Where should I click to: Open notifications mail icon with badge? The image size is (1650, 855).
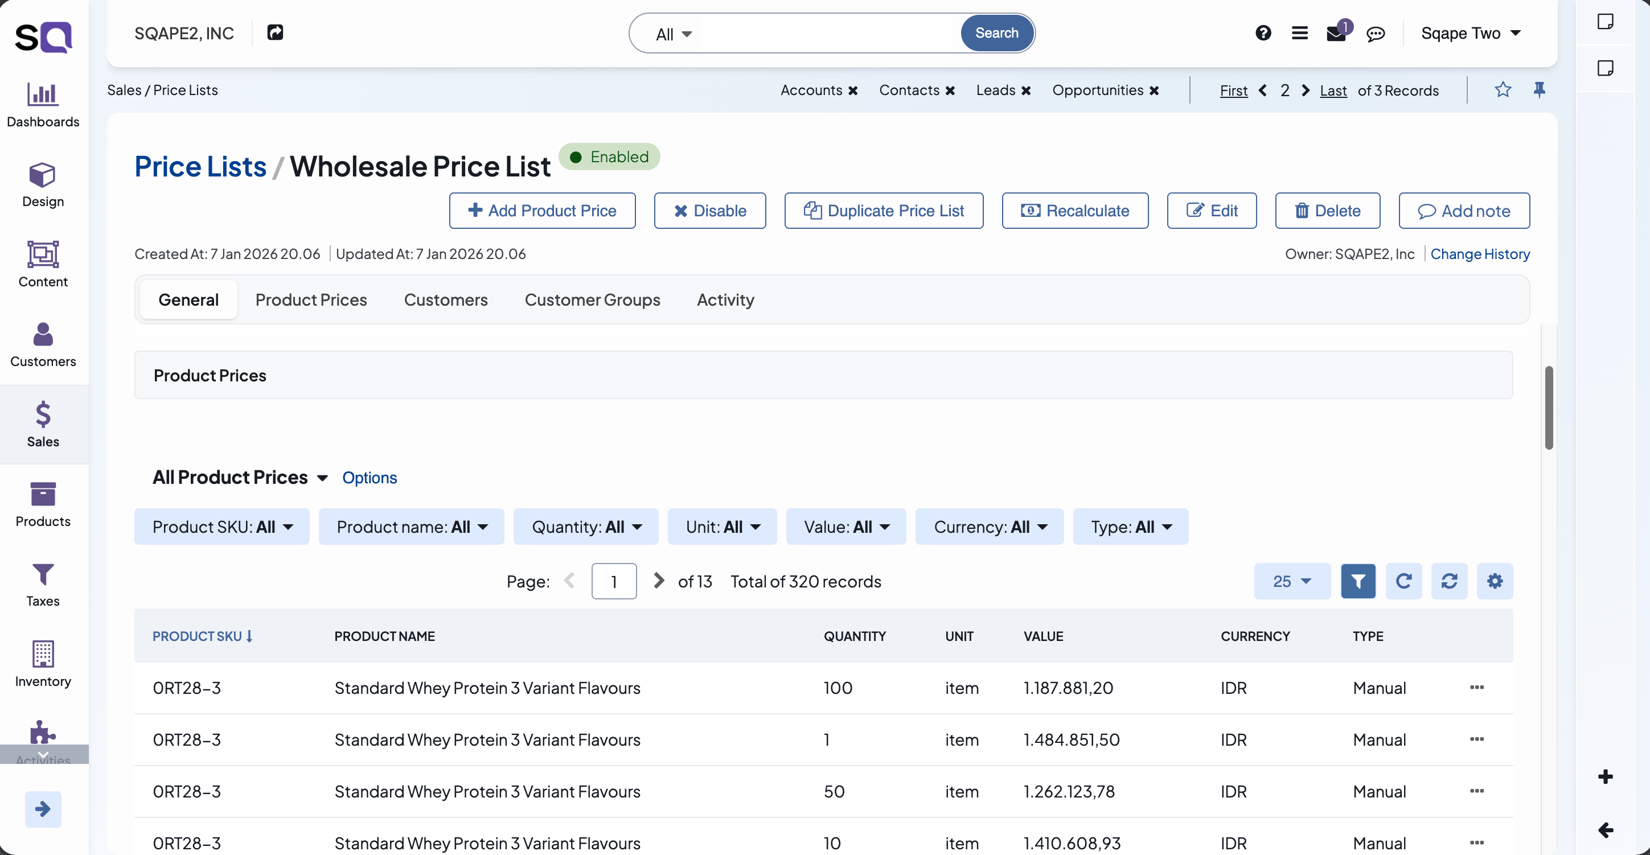click(x=1337, y=32)
